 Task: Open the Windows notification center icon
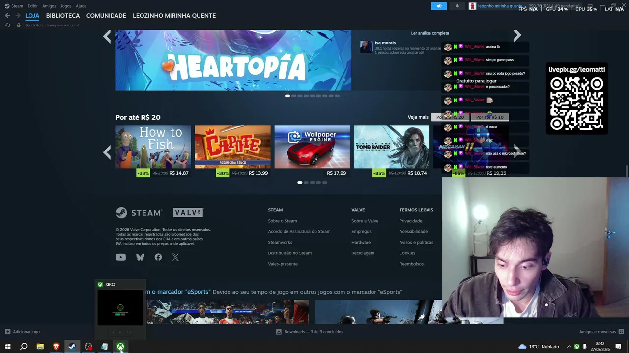[618, 347]
